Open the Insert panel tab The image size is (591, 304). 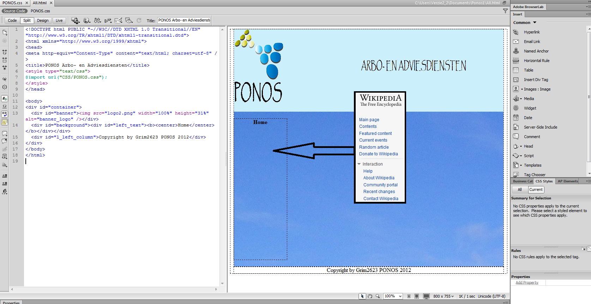518,14
